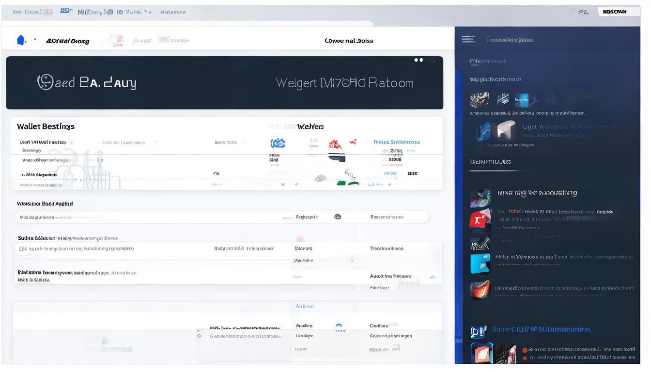The height and width of the screenshot is (372, 651).
Task: Follow the blue 'Dnlns Sntlolicous' link
Action: tap(397, 142)
